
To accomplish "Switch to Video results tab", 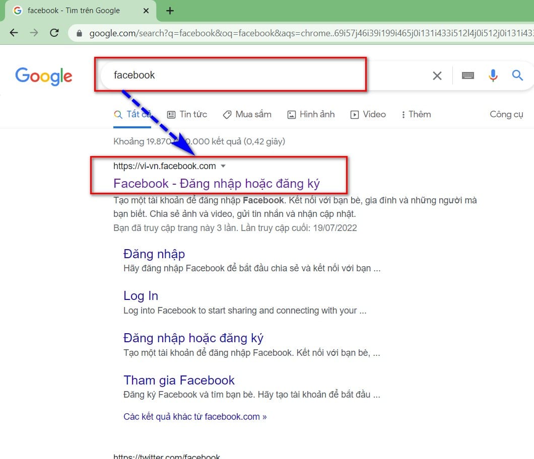I will (368, 114).
